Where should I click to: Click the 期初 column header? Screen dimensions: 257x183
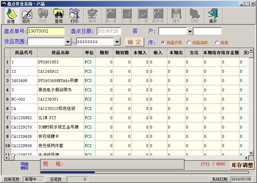click(104, 53)
